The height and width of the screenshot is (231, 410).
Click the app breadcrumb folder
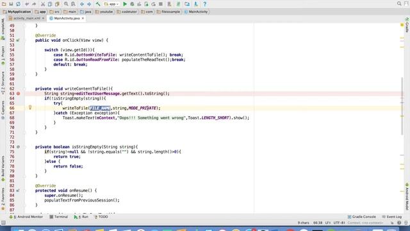(40, 12)
